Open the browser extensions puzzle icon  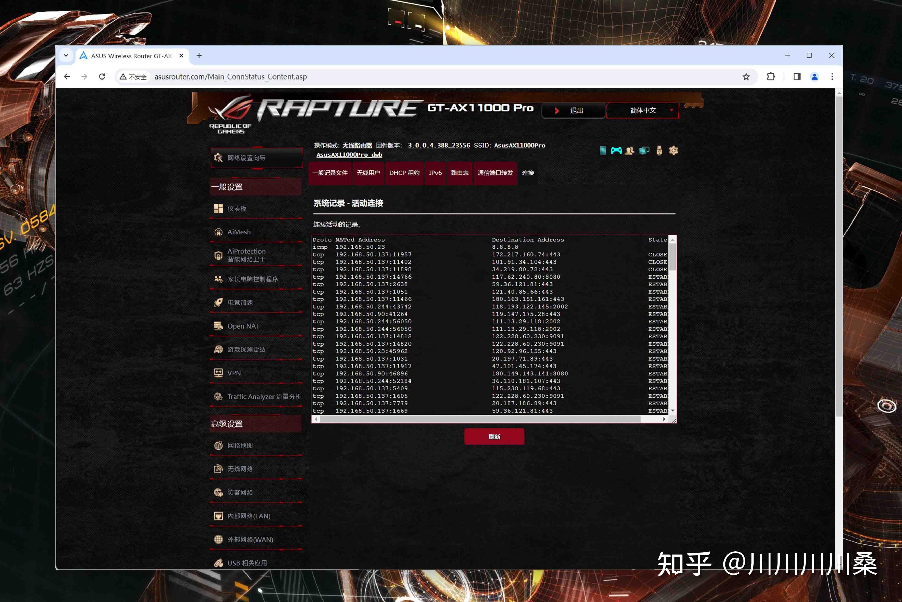(x=770, y=77)
